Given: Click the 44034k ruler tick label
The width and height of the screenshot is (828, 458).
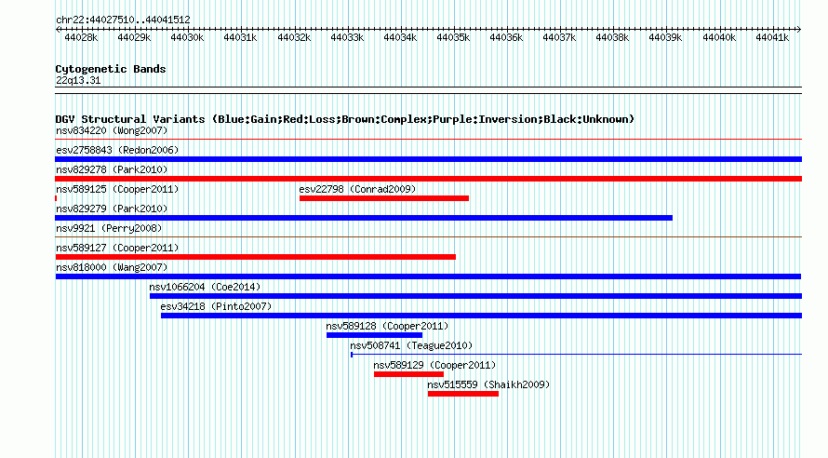Looking at the screenshot, I should (x=400, y=37).
